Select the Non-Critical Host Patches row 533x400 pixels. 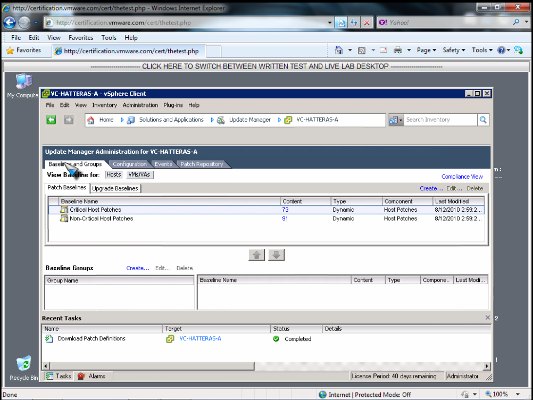point(266,219)
